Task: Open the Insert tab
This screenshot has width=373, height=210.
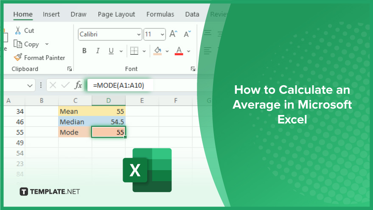Action: (x=51, y=14)
